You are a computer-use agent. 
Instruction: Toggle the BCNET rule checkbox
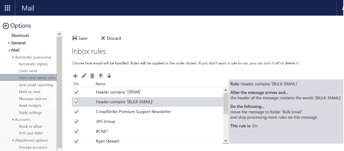click(76, 132)
